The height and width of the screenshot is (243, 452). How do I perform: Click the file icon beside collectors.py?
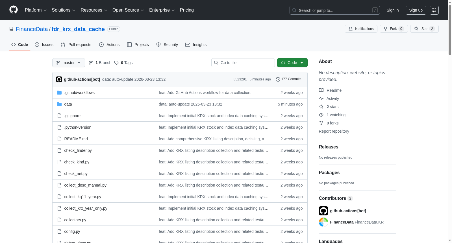59,220
